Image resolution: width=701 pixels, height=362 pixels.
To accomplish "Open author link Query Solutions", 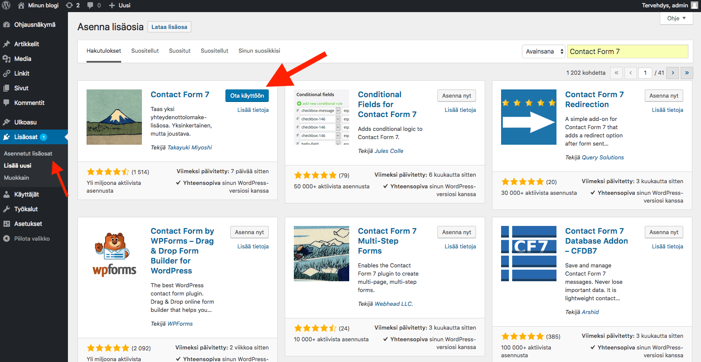I will (603, 157).
